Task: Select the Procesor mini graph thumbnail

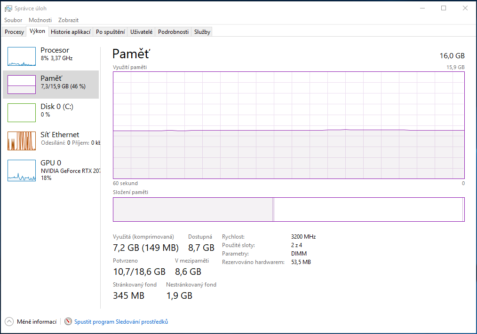Action: coord(22,56)
